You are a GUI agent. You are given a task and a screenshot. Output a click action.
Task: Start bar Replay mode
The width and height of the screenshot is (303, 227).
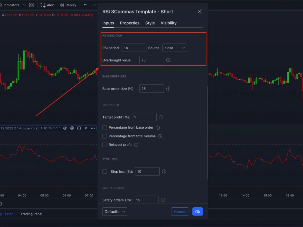[x=68, y=5]
